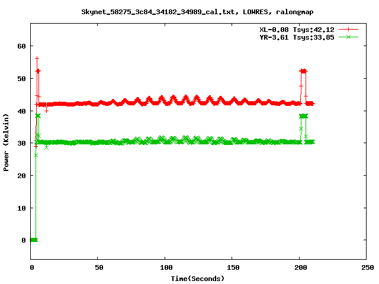Click the 10 tick label on the y-axis
This screenshot has width=379, height=284.
tap(21, 208)
